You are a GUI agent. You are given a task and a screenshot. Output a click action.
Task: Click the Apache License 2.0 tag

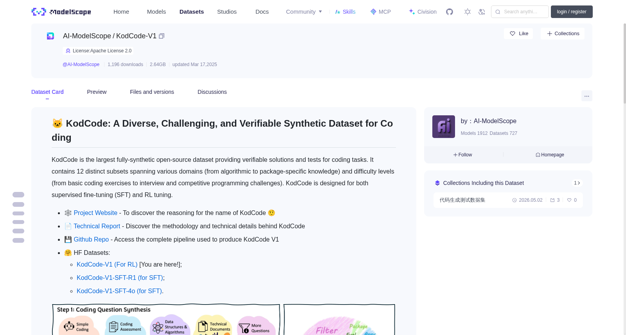[x=98, y=51]
